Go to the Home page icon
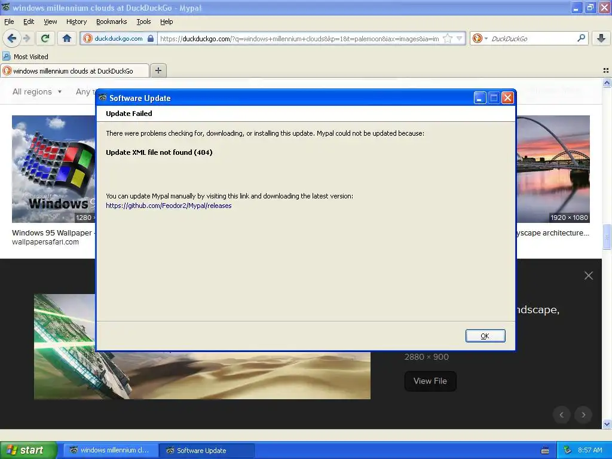This screenshot has height=459, width=612. pos(67,38)
